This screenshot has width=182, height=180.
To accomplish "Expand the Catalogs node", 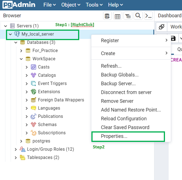I will (27, 75).
